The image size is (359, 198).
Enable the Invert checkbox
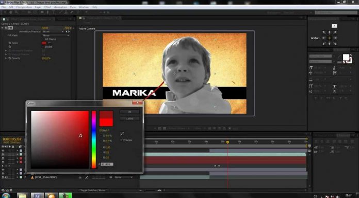coord(43,47)
